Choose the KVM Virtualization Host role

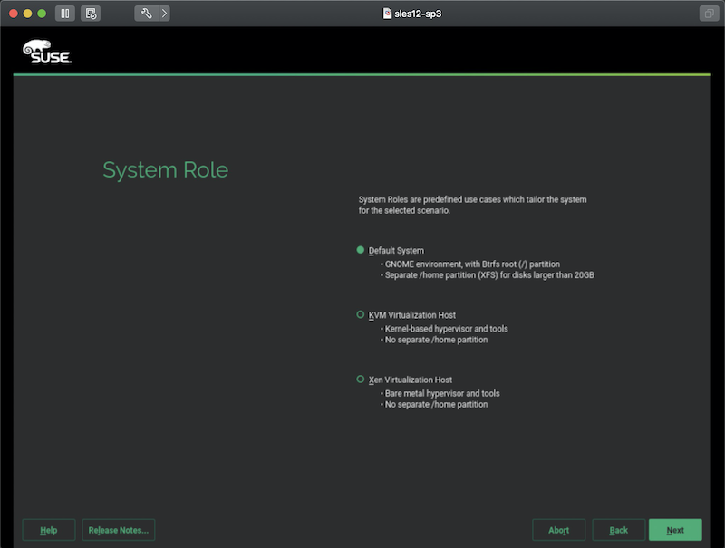click(361, 314)
